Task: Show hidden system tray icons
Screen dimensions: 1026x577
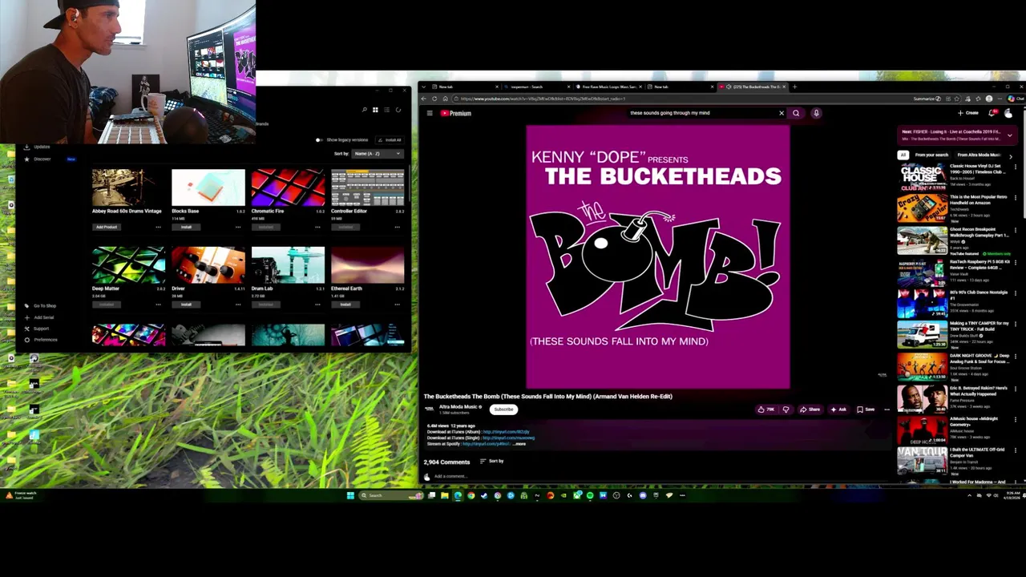Action: click(x=969, y=495)
